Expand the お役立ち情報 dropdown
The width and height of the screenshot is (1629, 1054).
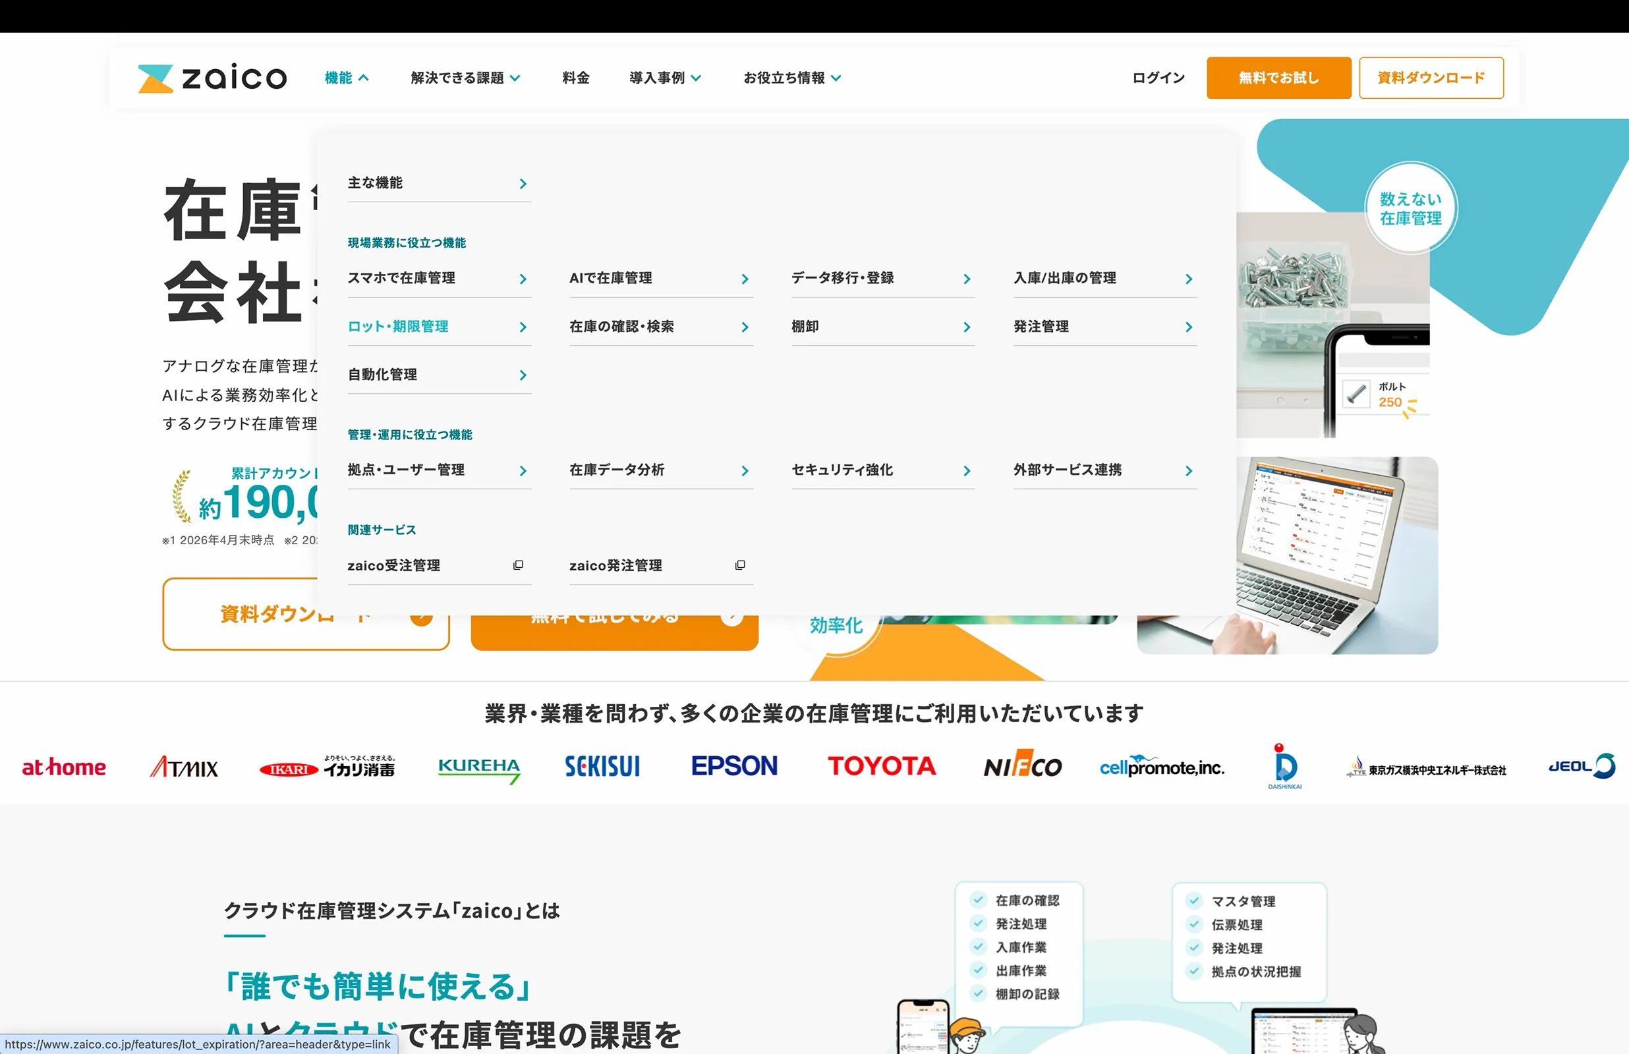(x=792, y=78)
